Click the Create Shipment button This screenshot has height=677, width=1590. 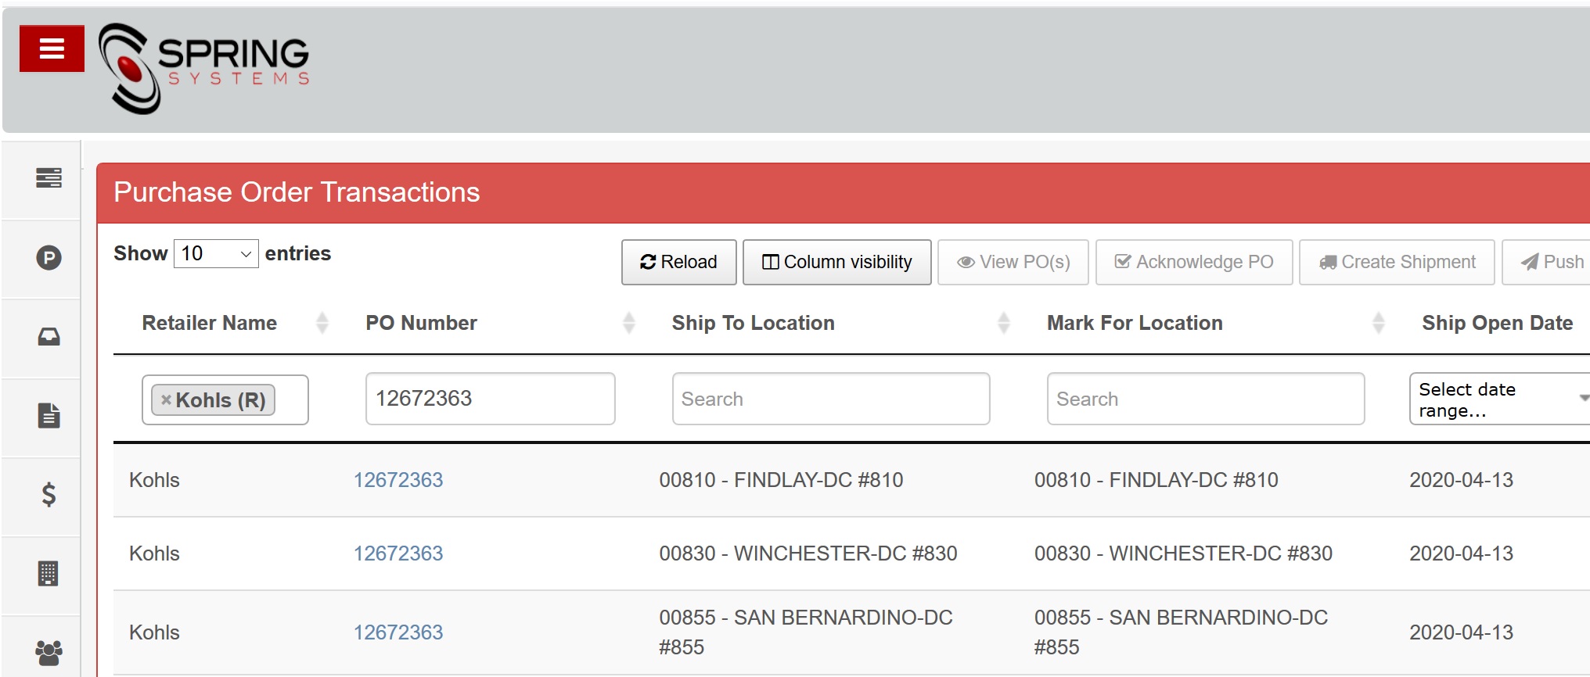(1397, 263)
